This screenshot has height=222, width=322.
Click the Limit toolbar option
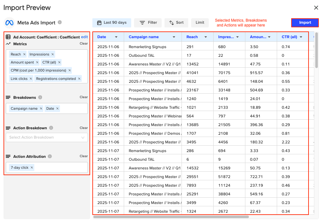[200, 22]
